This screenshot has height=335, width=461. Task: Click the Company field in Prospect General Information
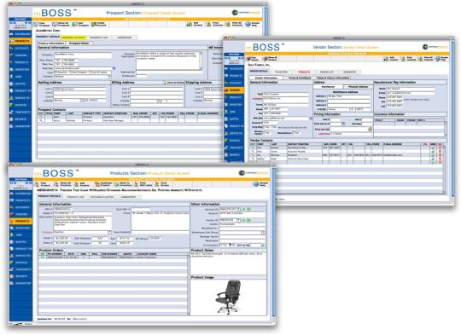click(x=83, y=55)
